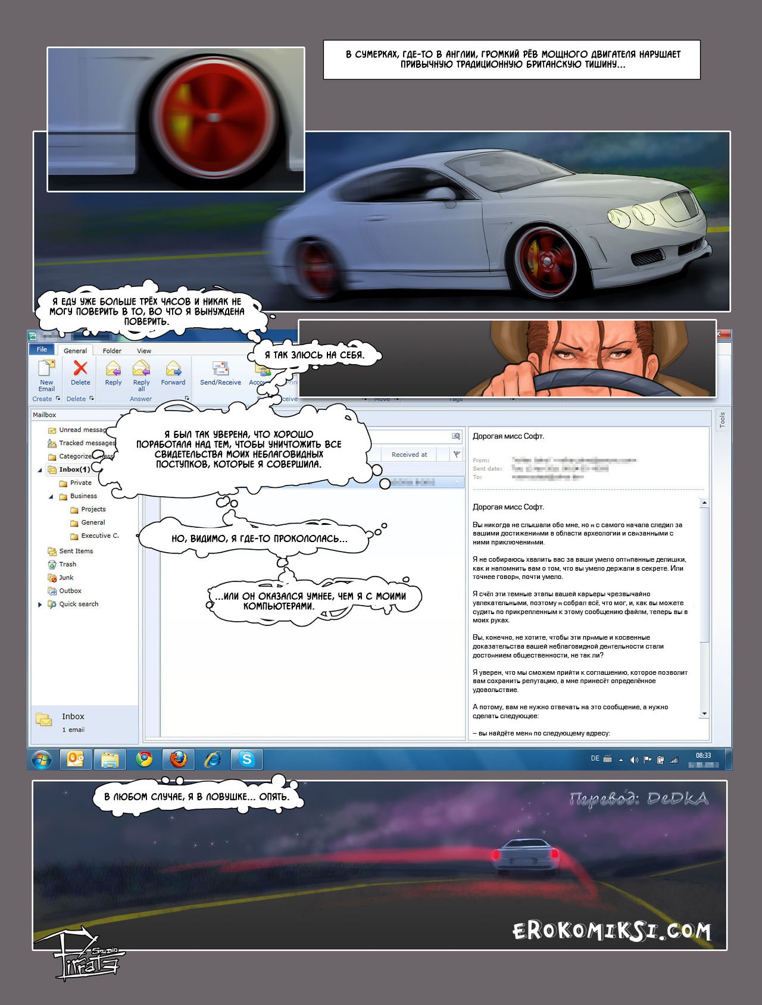Click the message pane scroll-down arrow

(704, 713)
